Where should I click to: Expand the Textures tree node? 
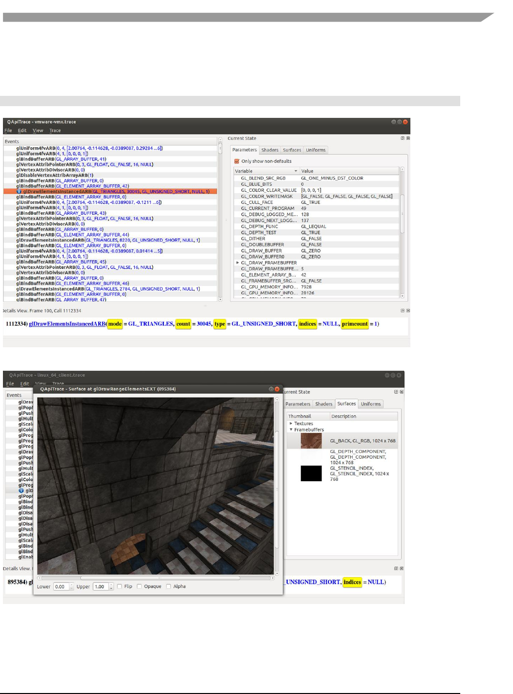click(x=291, y=424)
